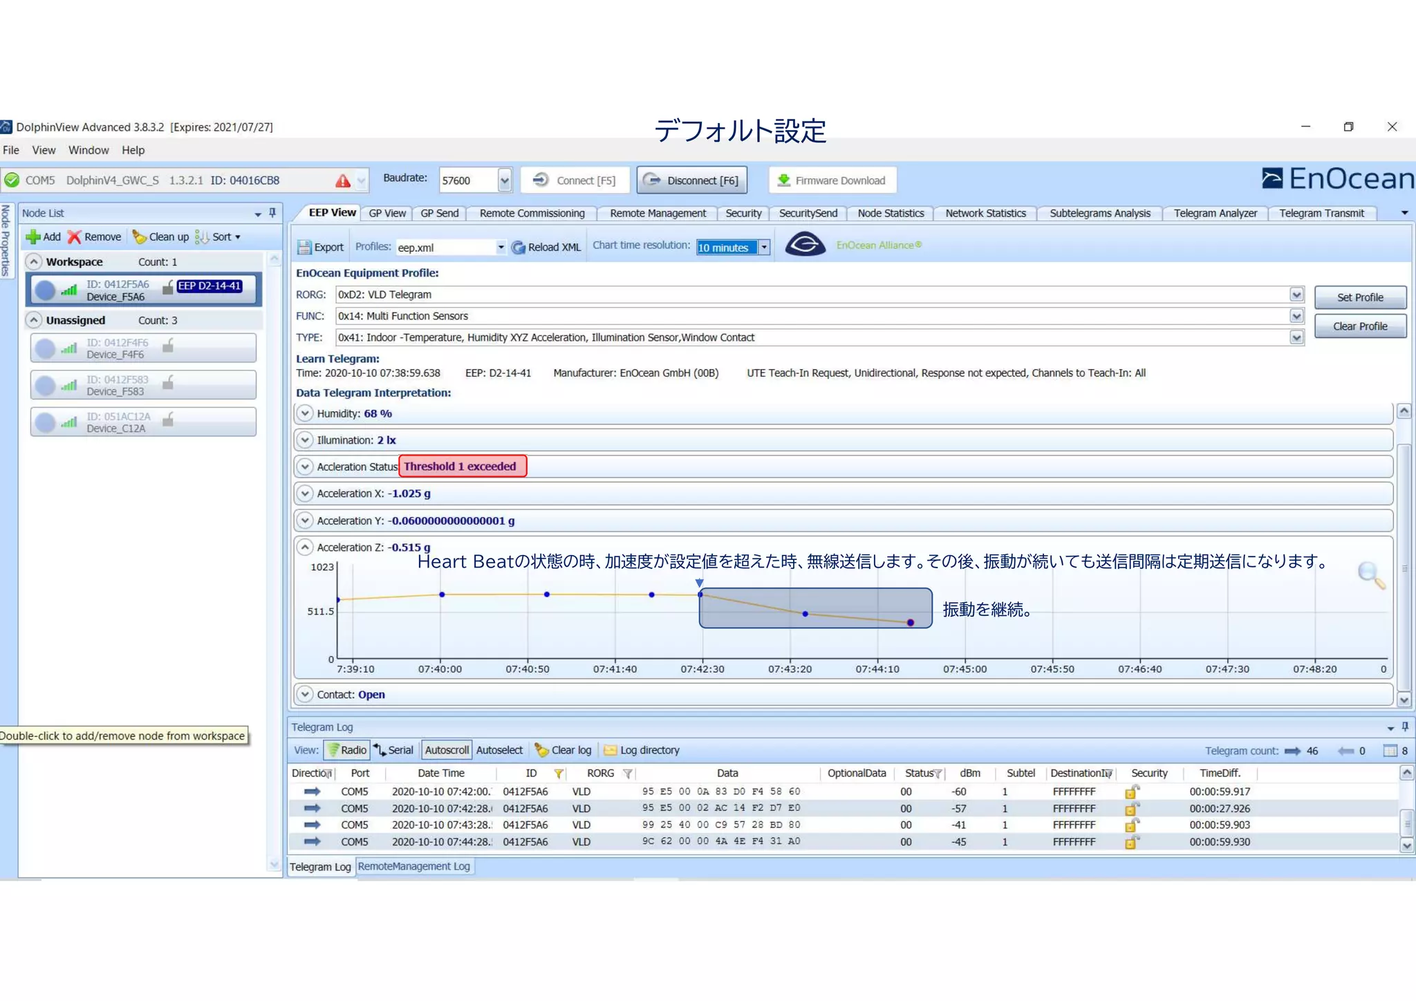Click the Disconnect [F6] button
The image size is (1416, 1001).
coord(692,180)
